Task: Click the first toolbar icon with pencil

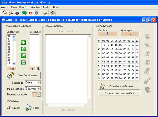Action: (x=4, y=13)
